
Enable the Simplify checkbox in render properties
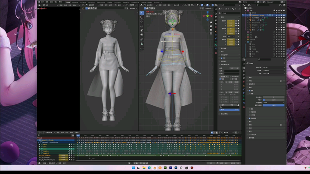(x=250, y=91)
